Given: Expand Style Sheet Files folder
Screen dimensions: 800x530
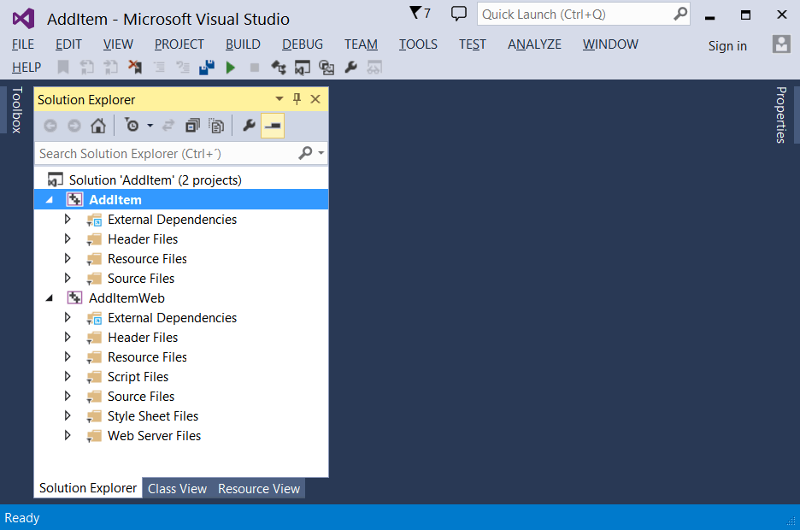Looking at the screenshot, I should click(68, 415).
